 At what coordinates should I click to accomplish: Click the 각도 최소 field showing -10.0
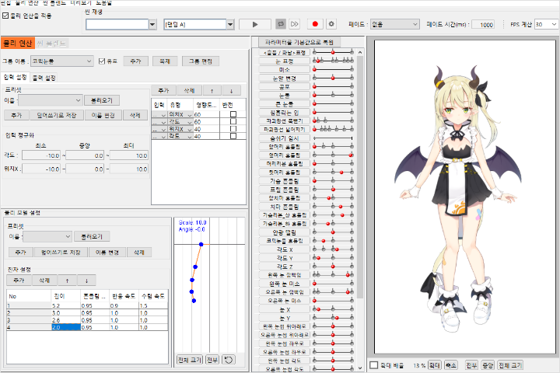(x=41, y=155)
